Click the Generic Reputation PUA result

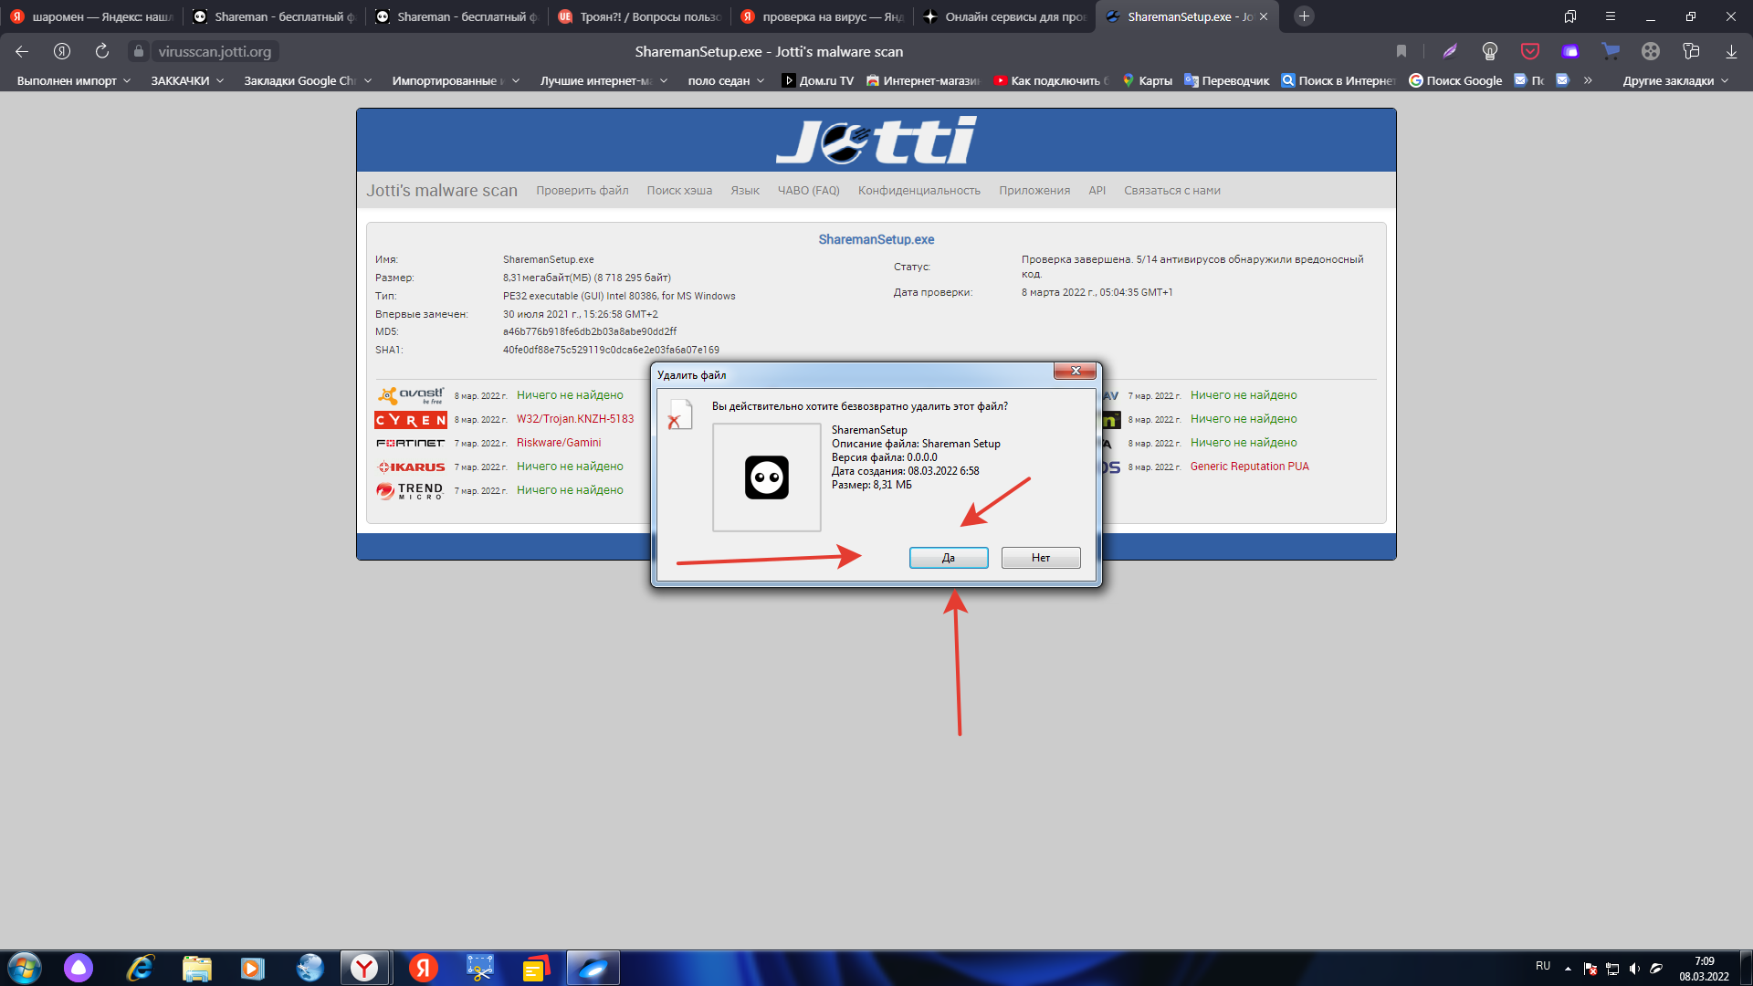[x=1250, y=467]
